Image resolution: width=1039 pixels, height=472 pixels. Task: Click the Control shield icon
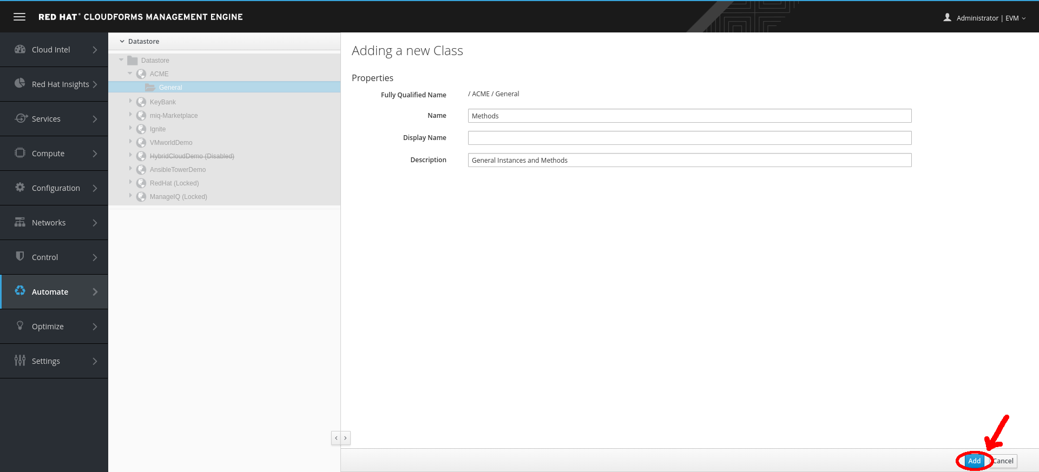click(20, 256)
